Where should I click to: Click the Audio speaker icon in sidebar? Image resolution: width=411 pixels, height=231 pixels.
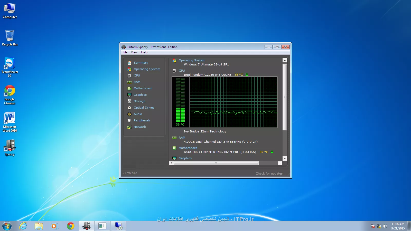pos(129,114)
